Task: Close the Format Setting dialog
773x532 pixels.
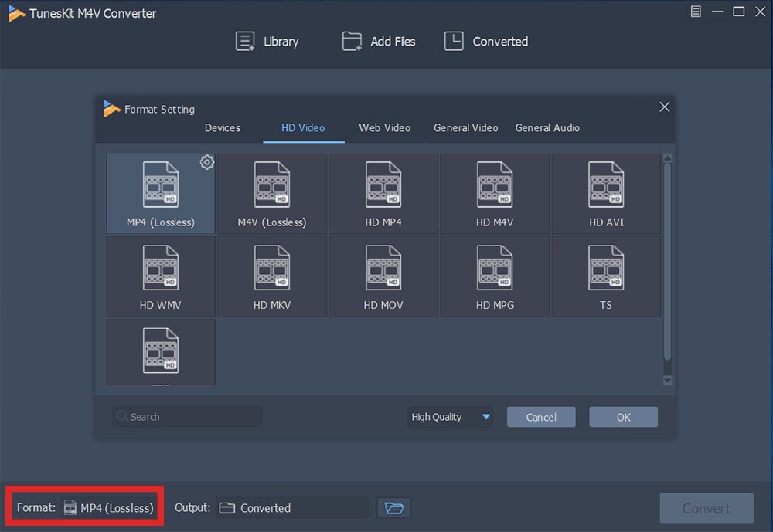Action: 665,107
